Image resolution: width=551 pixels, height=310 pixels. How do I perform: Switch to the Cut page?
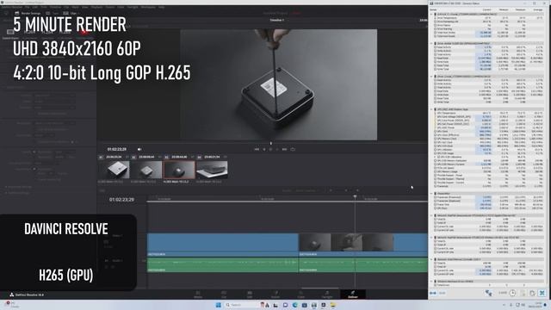[224, 294]
